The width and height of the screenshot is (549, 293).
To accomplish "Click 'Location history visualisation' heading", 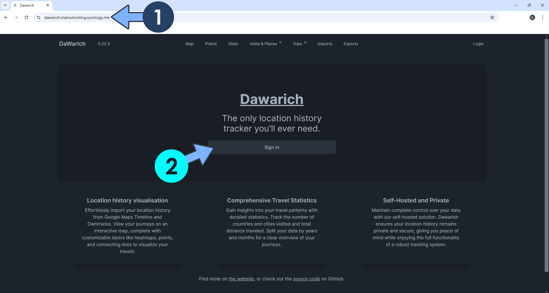I will (127, 200).
